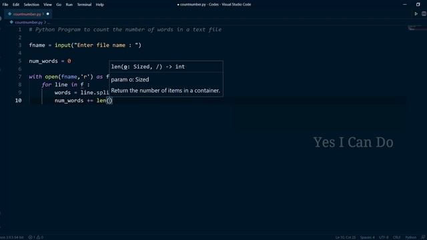Open Python interpreter version in status bar

[12, 237]
